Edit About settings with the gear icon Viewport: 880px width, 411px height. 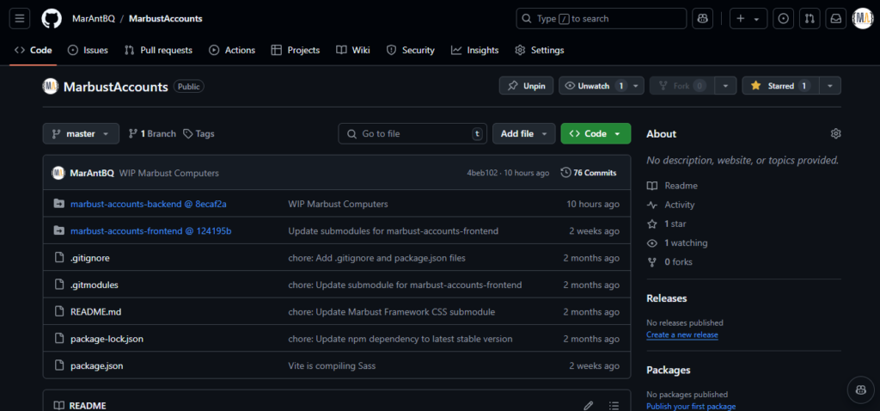[x=835, y=133]
